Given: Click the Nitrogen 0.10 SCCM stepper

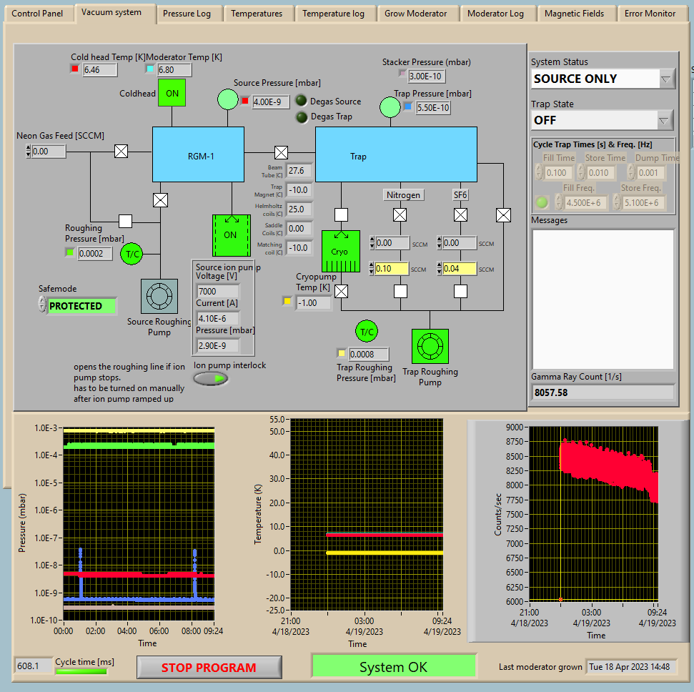Looking at the screenshot, I should click(372, 268).
